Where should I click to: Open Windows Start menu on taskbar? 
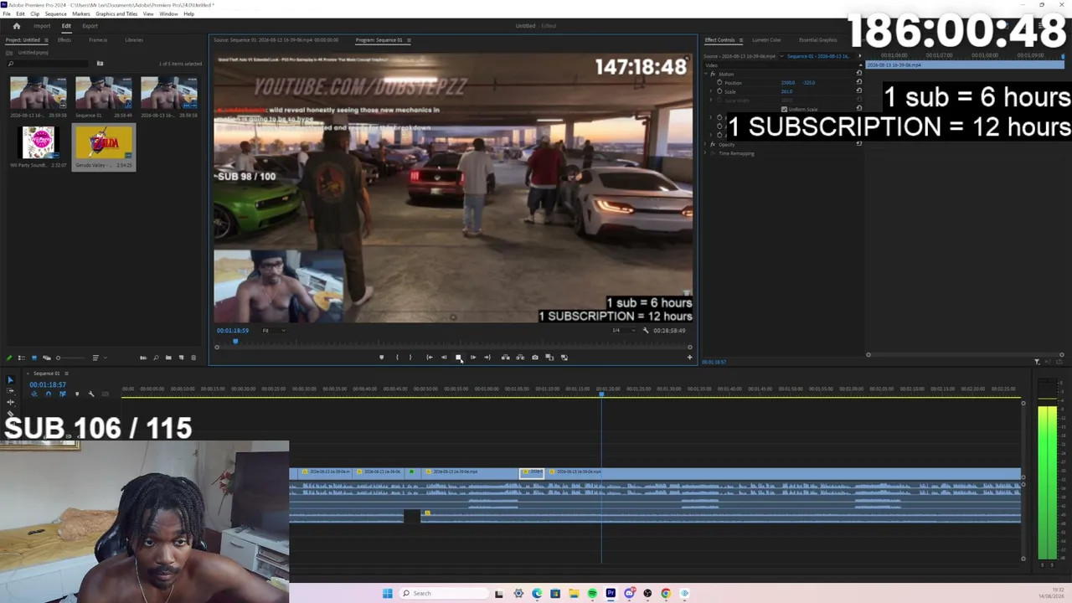click(x=387, y=593)
